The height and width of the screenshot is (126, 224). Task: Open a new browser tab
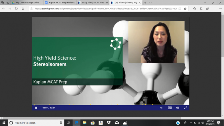tap(145, 3)
